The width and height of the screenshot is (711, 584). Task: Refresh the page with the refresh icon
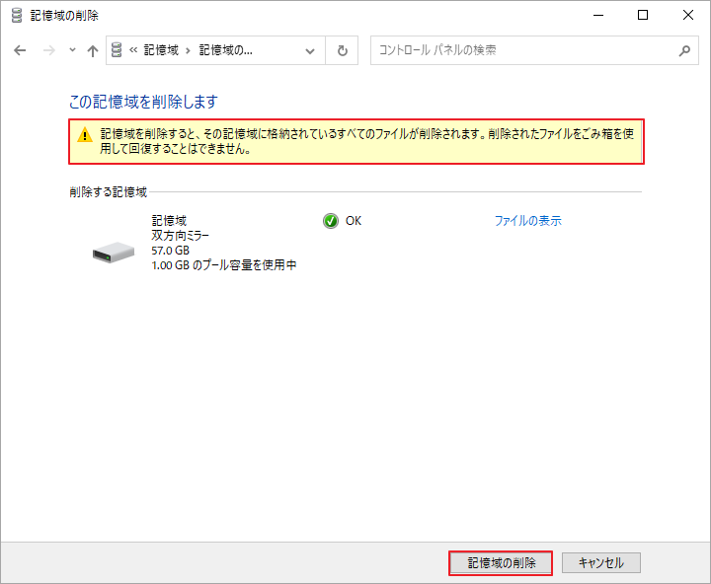342,50
